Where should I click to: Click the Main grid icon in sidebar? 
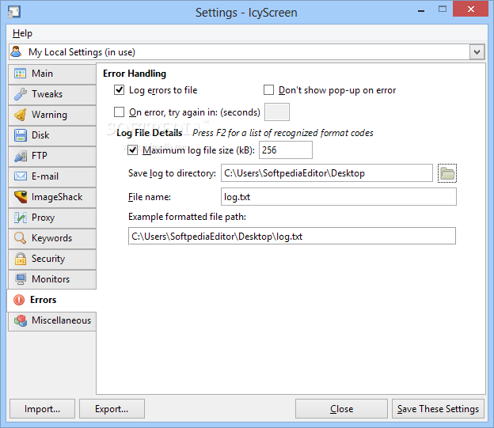20,74
